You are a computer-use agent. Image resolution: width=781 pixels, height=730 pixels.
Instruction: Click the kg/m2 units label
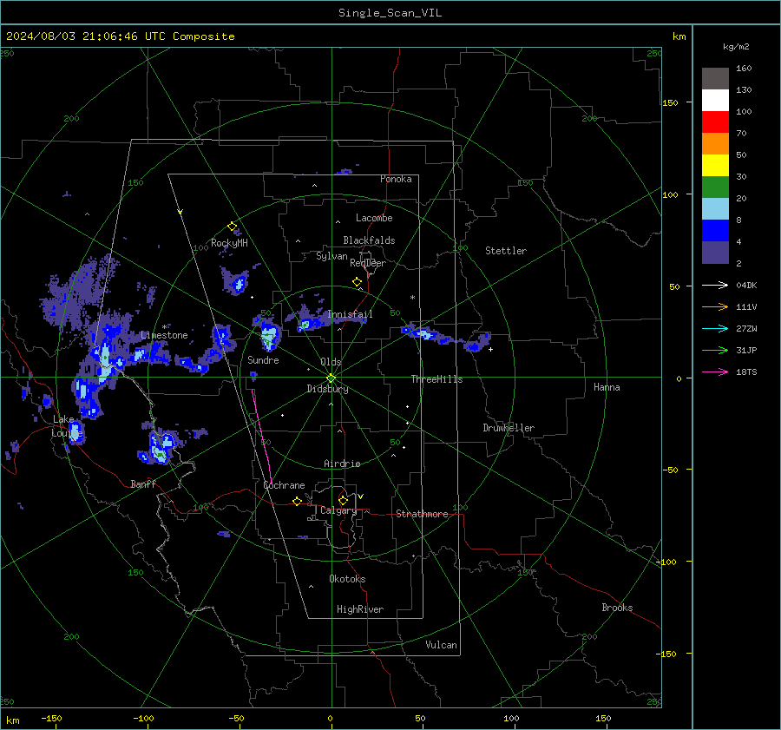[x=736, y=47]
